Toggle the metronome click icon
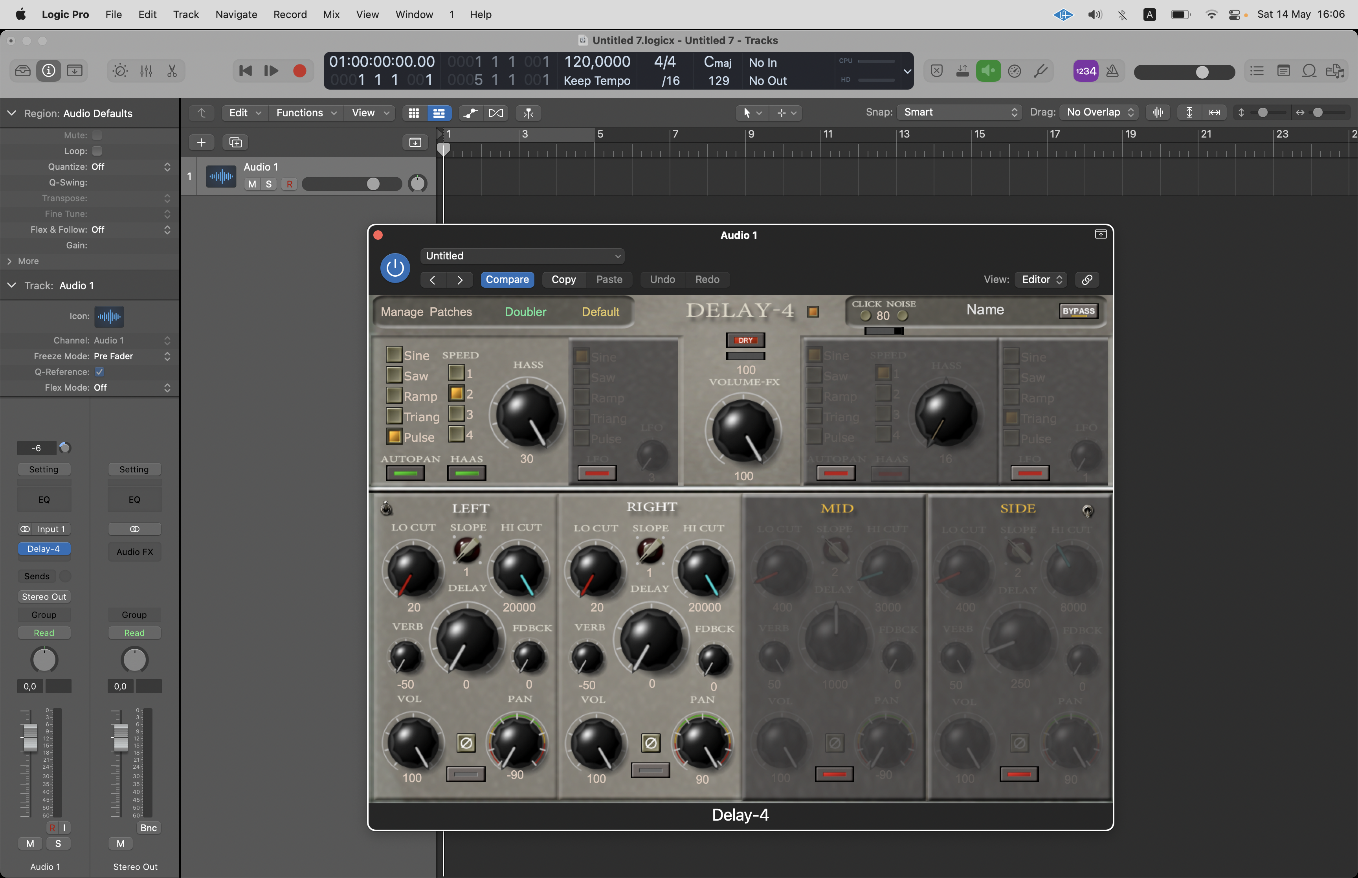1358x878 pixels. pos(1112,71)
